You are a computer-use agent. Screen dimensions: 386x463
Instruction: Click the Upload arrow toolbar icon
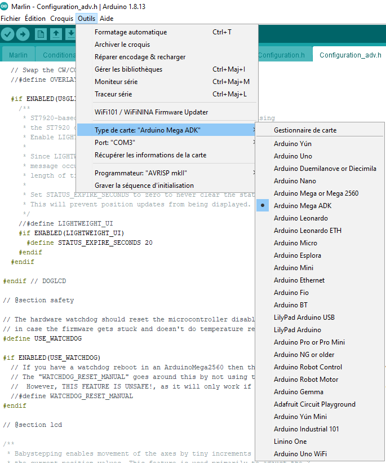[x=23, y=34]
